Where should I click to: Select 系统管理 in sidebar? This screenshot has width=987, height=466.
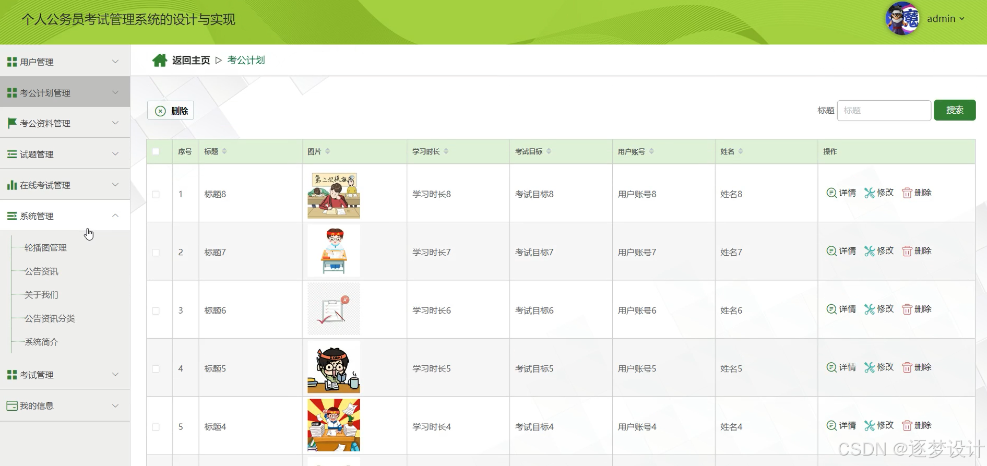65,216
